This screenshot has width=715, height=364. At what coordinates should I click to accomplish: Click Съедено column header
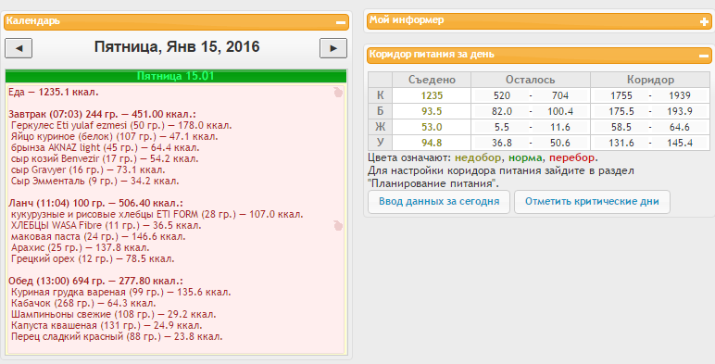(x=432, y=80)
